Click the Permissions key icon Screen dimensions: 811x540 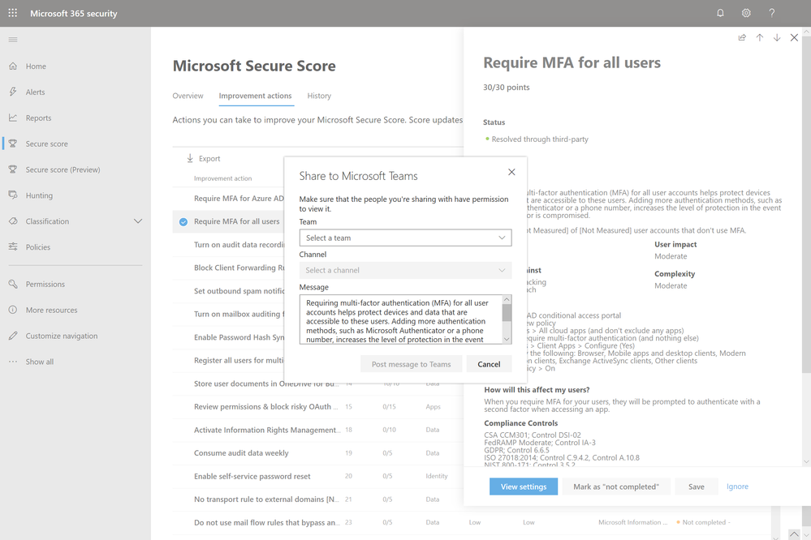(x=13, y=285)
